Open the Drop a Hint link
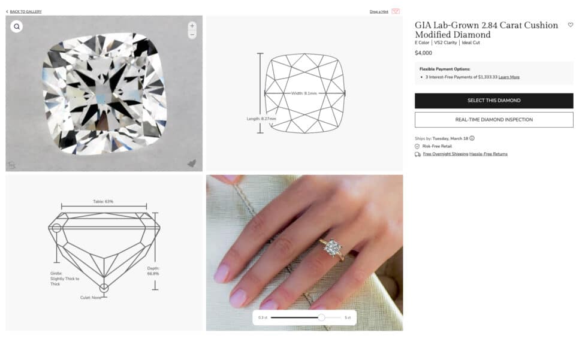Screen dimensions: 582x345 (x=379, y=12)
